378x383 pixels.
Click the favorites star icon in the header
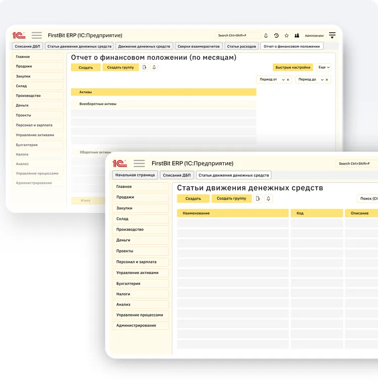coord(286,36)
